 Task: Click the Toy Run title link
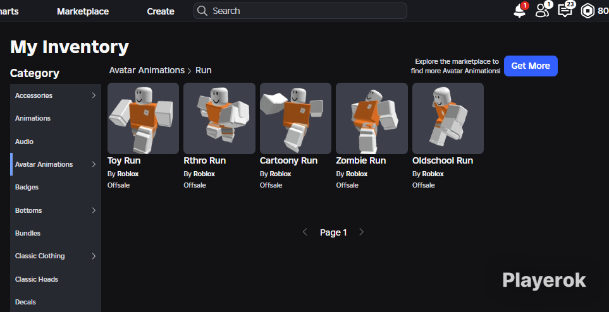click(x=124, y=160)
